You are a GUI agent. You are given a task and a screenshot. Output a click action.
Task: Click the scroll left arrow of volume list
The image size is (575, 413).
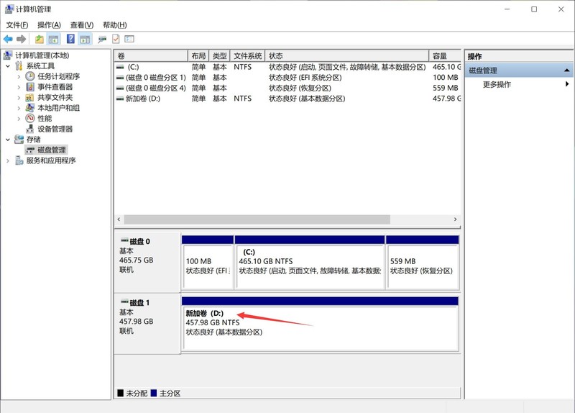click(119, 219)
